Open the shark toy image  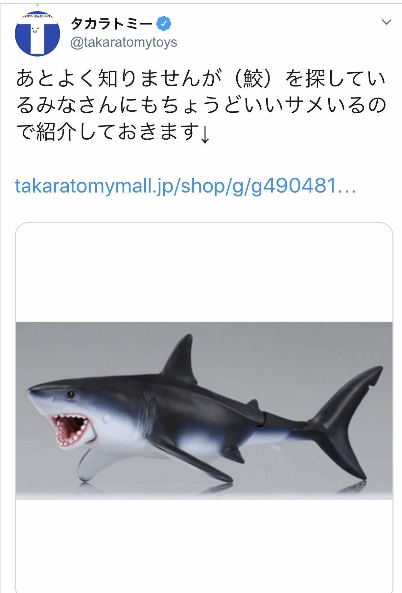204,411
